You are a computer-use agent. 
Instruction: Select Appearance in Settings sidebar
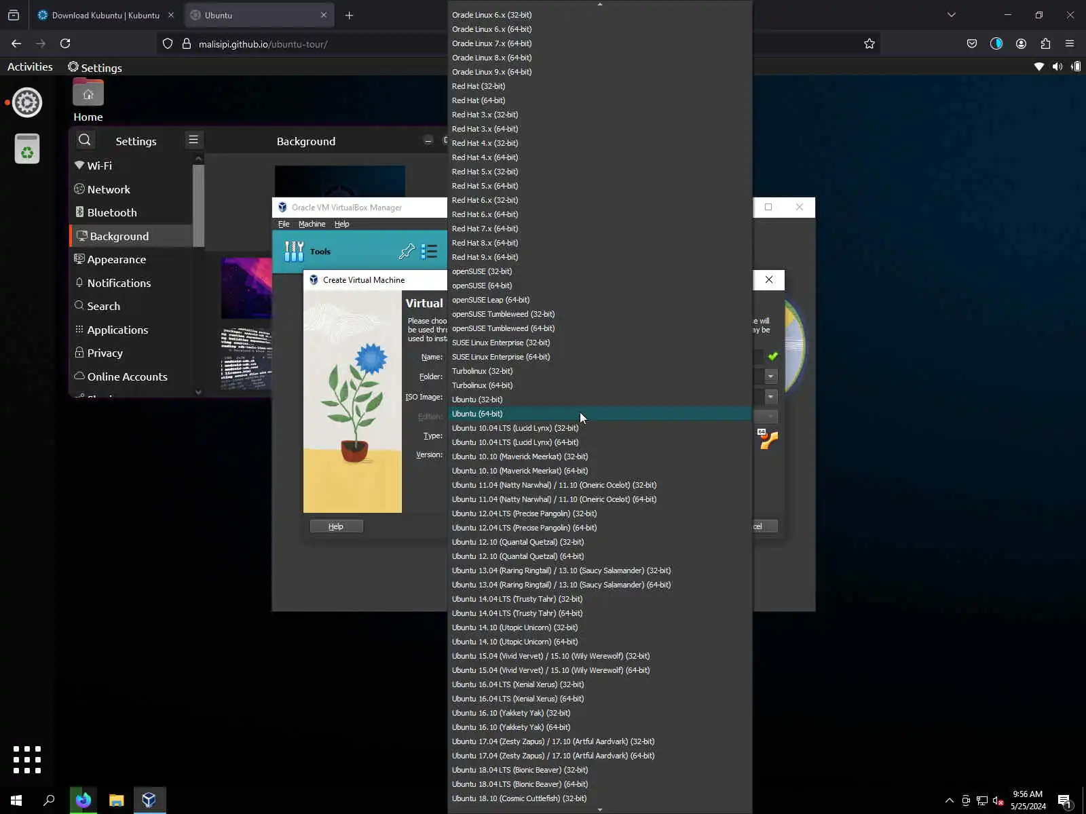132,259
